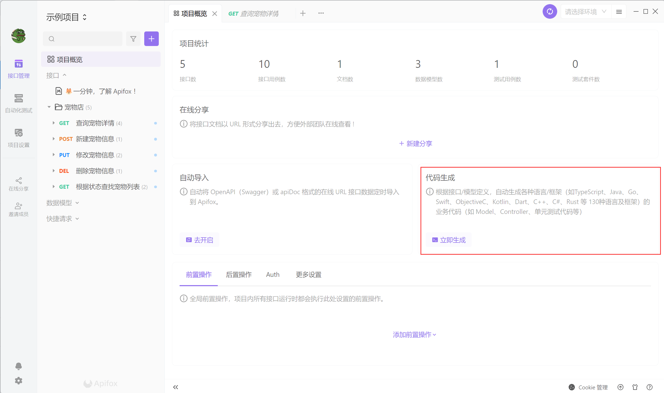Expand the 数据模型 section
Screen dimensions: 664x393
coord(62,202)
